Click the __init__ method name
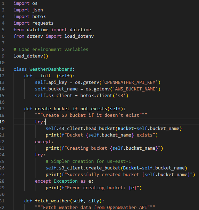199x210 pixels. [45, 76]
